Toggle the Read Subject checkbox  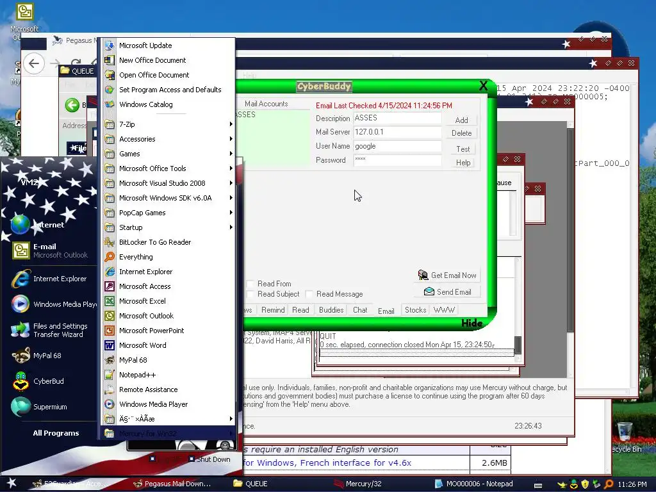coord(250,294)
